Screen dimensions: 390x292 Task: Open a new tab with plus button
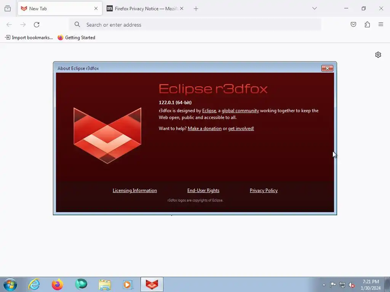tap(196, 9)
